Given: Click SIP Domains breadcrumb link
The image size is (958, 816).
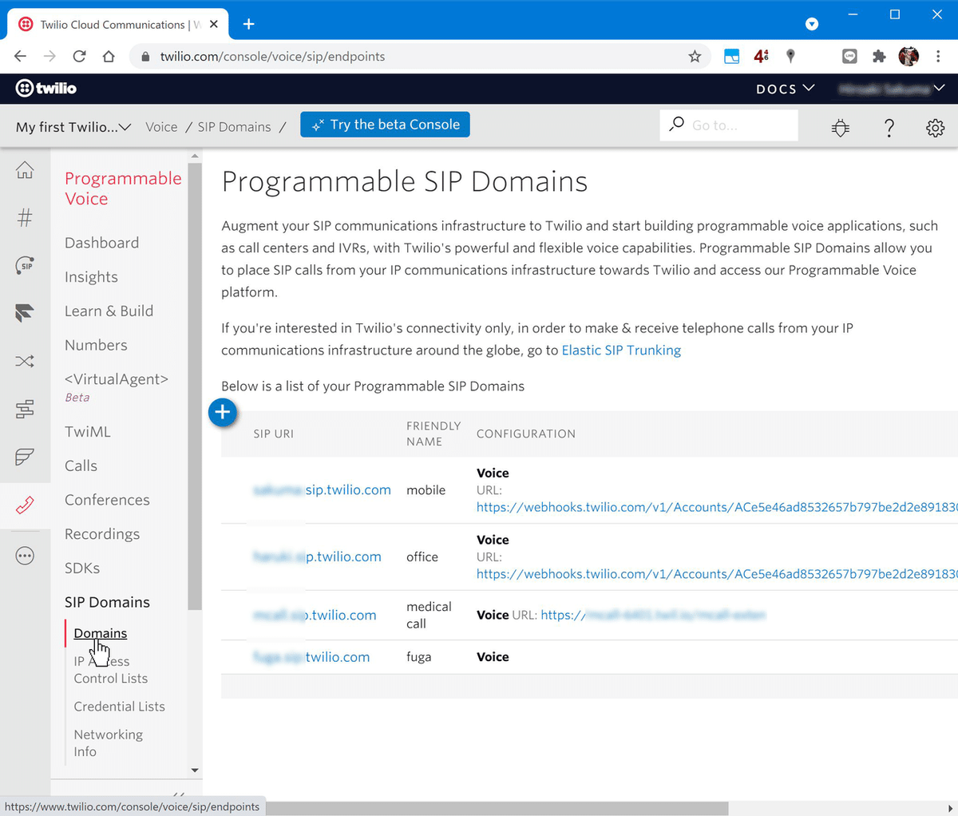Looking at the screenshot, I should [x=235, y=127].
